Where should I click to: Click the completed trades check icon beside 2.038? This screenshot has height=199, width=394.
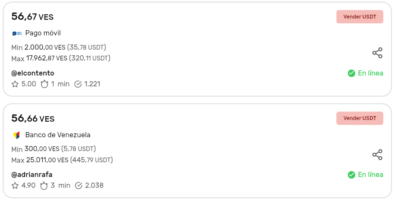coord(79,186)
